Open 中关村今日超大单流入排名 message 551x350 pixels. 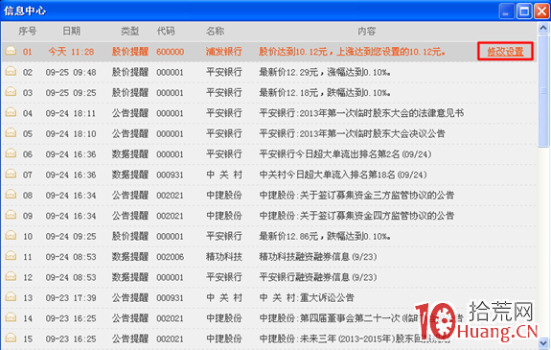(343, 175)
